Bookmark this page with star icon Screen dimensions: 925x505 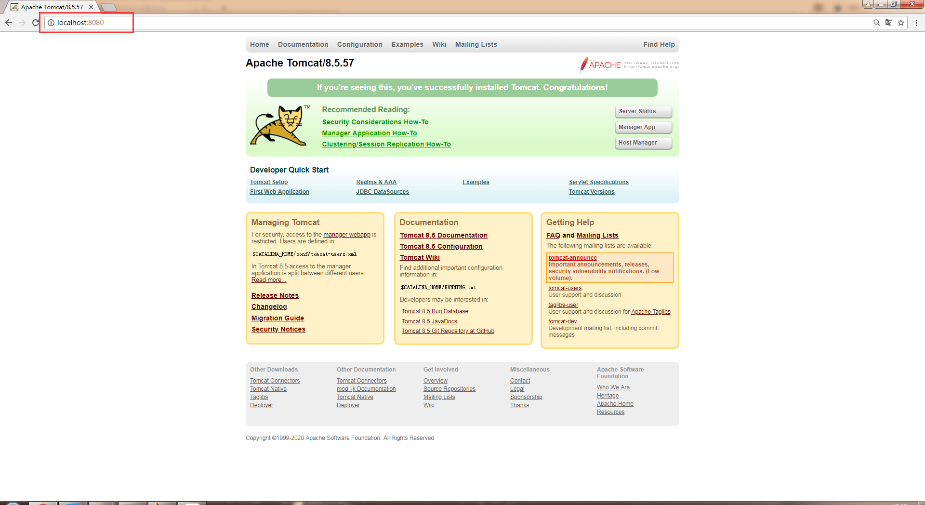[901, 23]
